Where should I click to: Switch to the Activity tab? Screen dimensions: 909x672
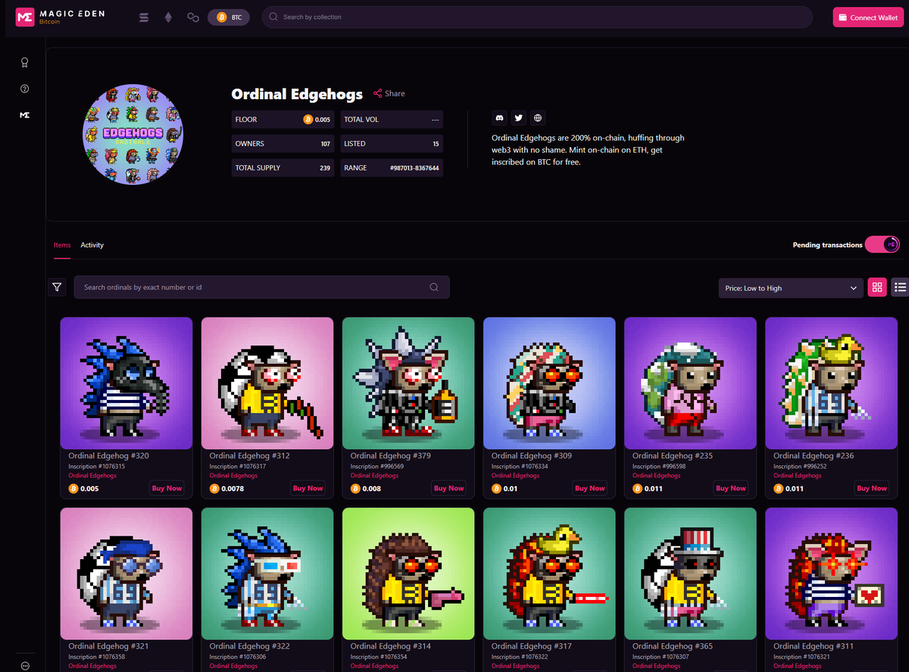[x=92, y=245]
